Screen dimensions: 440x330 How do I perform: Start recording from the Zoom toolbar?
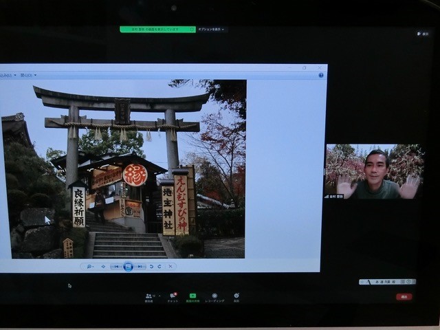click(214, 296)
